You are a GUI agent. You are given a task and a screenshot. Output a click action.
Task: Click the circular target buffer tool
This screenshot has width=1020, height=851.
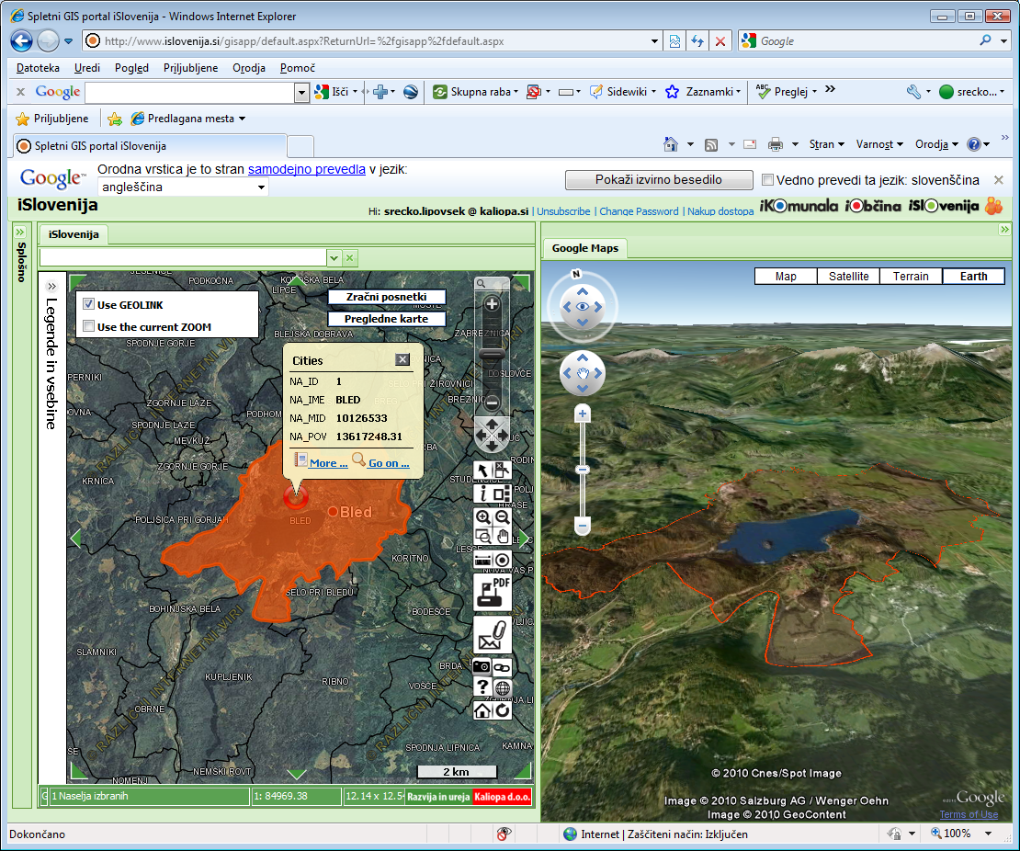502,561
